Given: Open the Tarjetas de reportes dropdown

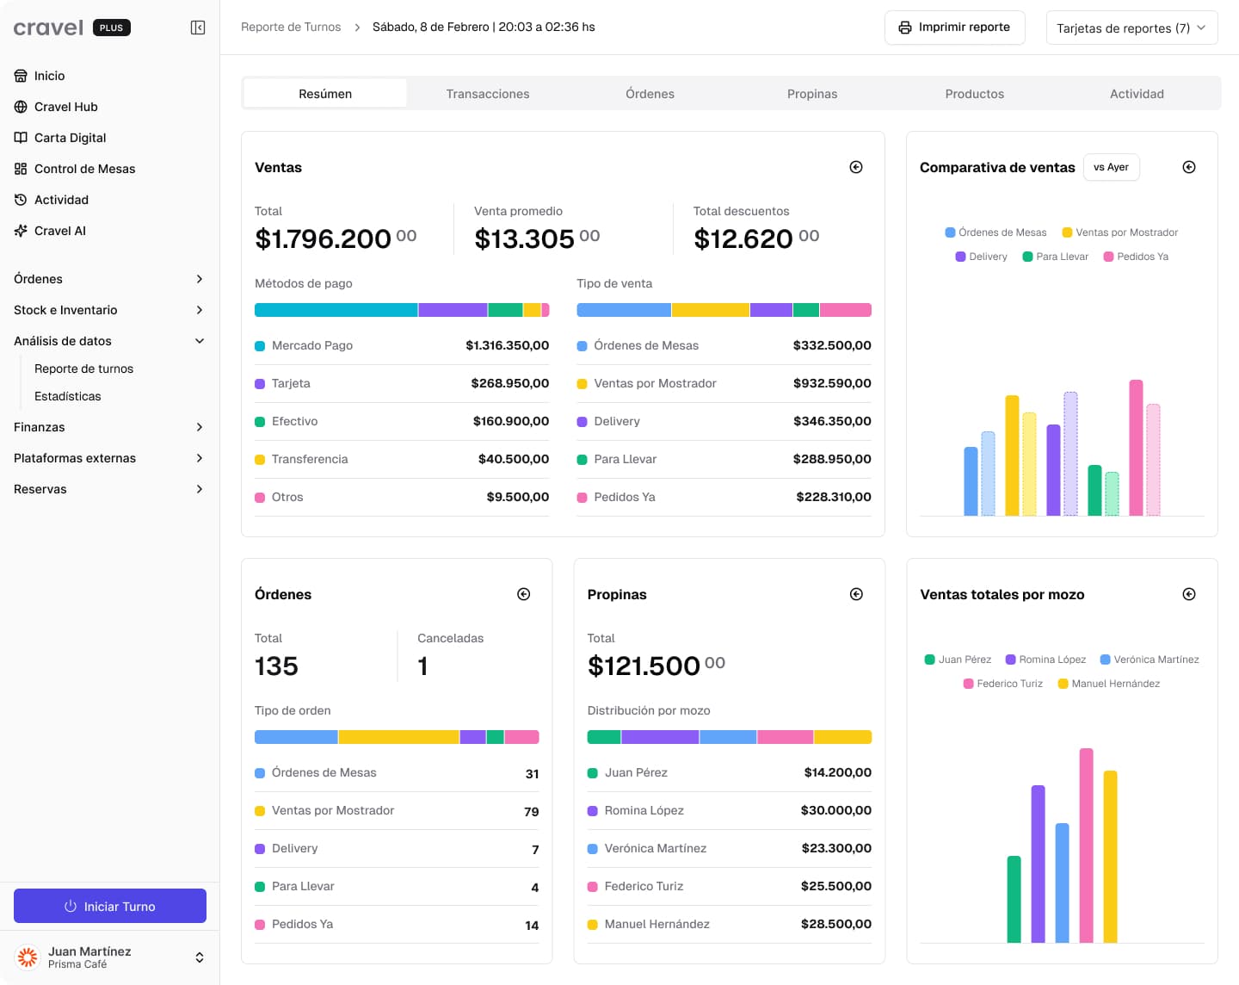Looking at the screenshot, I should 1131,28.
